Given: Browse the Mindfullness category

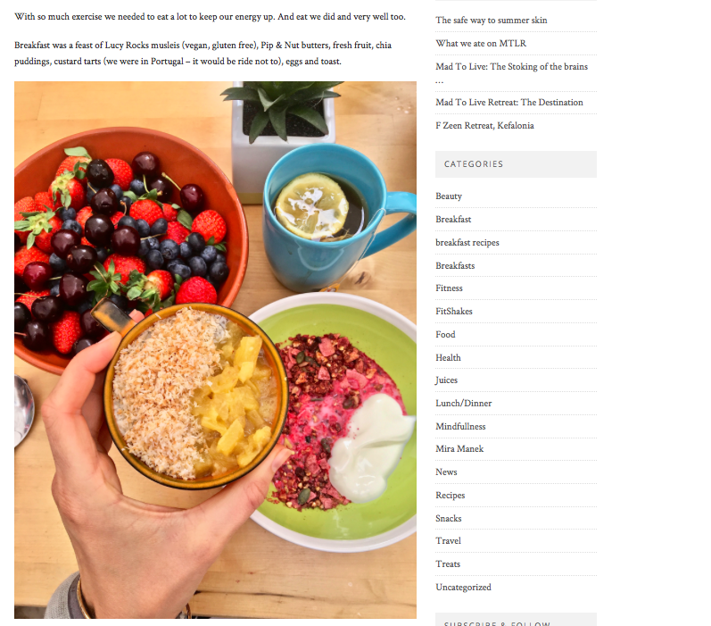Looking at the screenshot, I should [460, 427].
